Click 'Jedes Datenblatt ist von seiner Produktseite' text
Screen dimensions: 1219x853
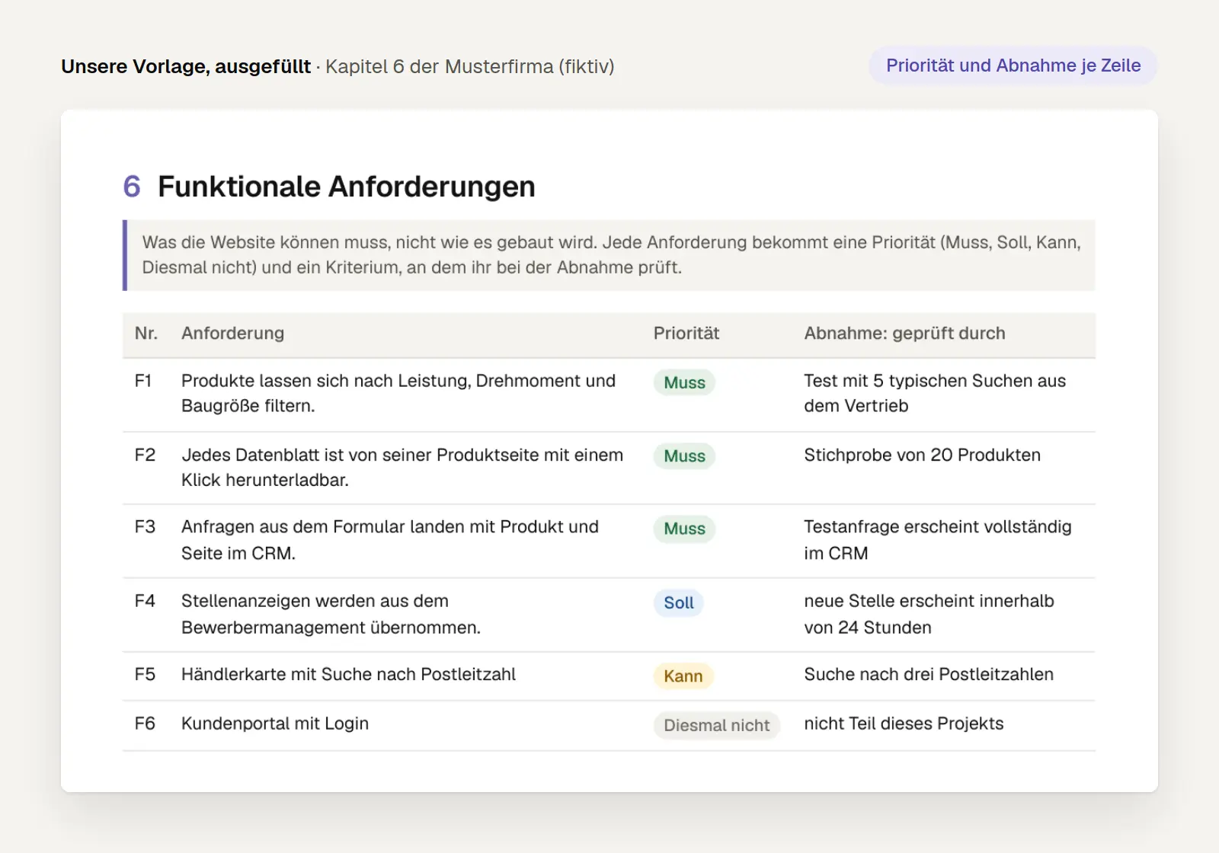402,467
